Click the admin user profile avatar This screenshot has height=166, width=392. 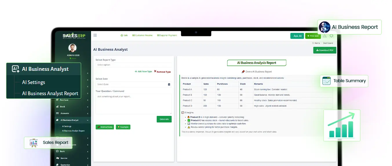click(72, 48)
